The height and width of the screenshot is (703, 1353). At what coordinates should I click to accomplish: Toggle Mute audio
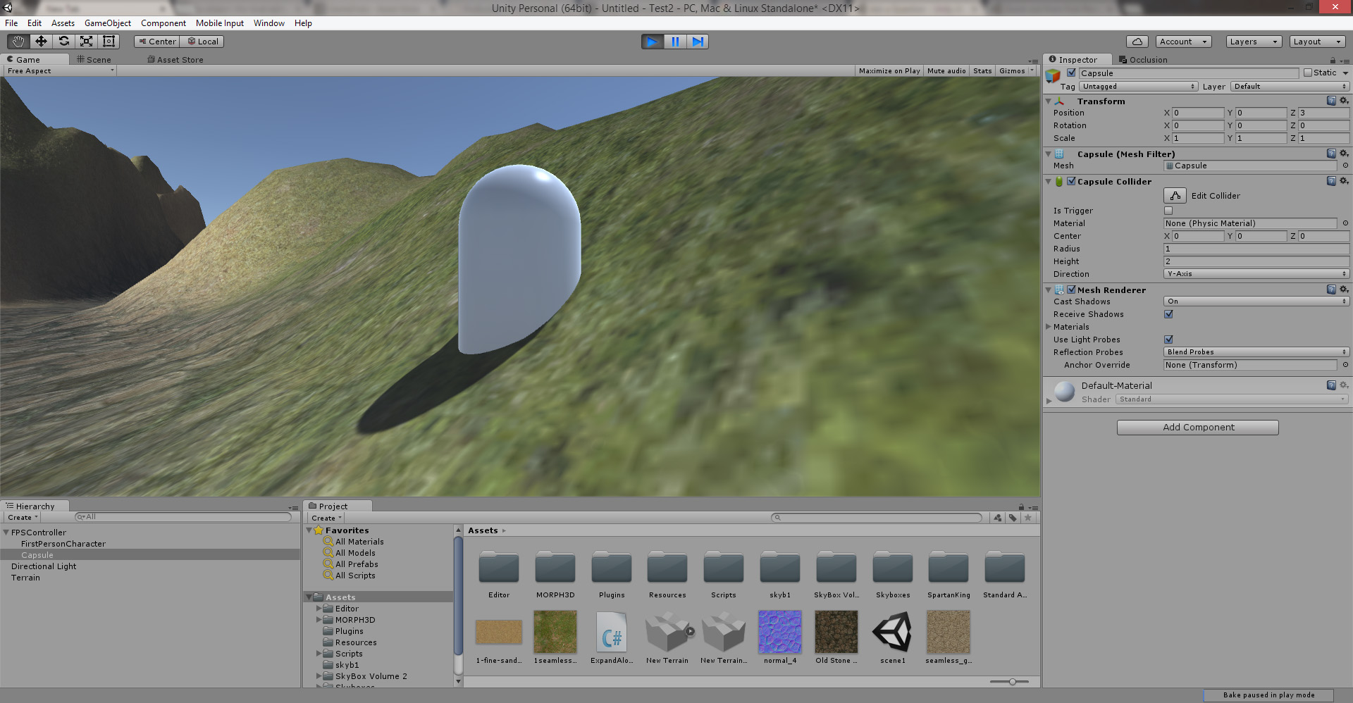click(946, 71)
